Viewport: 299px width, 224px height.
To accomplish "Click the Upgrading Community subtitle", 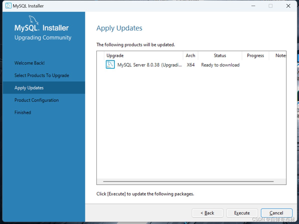I will click(43, 38).
